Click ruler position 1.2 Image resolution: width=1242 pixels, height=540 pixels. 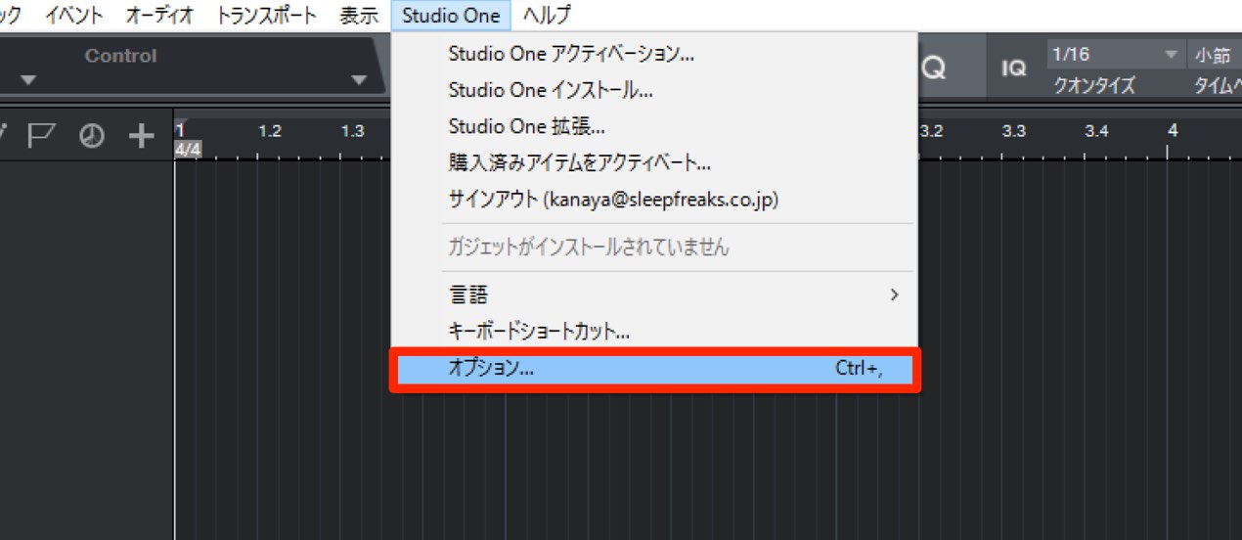click(270, 131)
